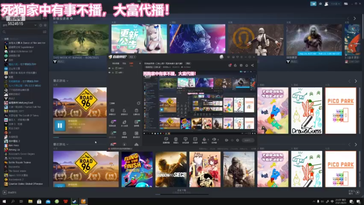Select The Scroll Of Taiwu entry

[21, 116]
